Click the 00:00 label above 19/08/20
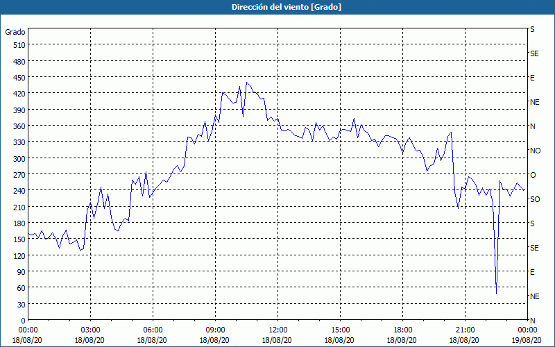 [527, 330]
